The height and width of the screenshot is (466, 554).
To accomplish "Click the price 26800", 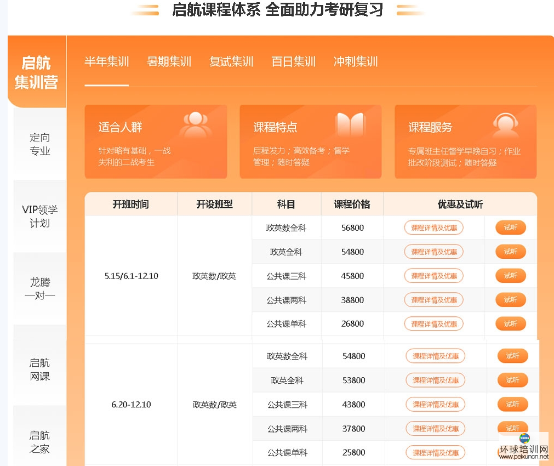I will click(352, 323).
